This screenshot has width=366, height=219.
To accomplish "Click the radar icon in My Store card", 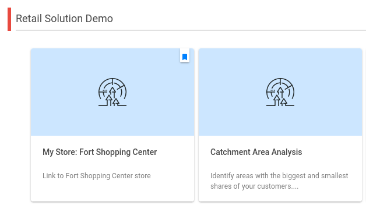I will click(x=112, y=92).
